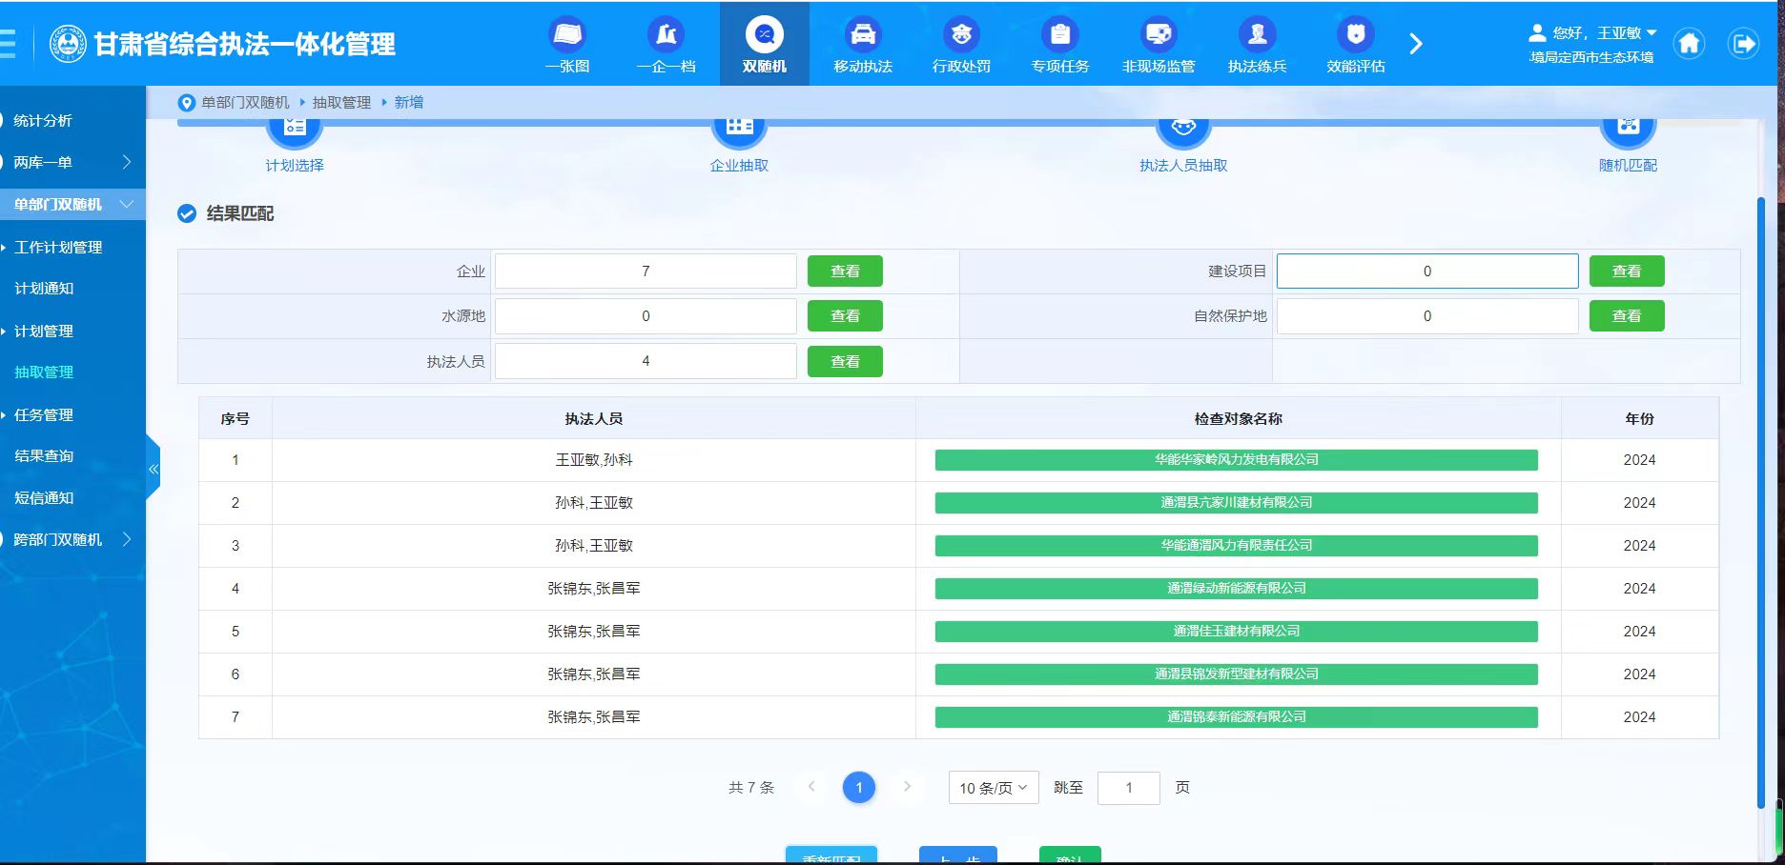
Task: Open the 专项任务 special tasks icon
Action: pyautogui.click(x=1059, y=35)
